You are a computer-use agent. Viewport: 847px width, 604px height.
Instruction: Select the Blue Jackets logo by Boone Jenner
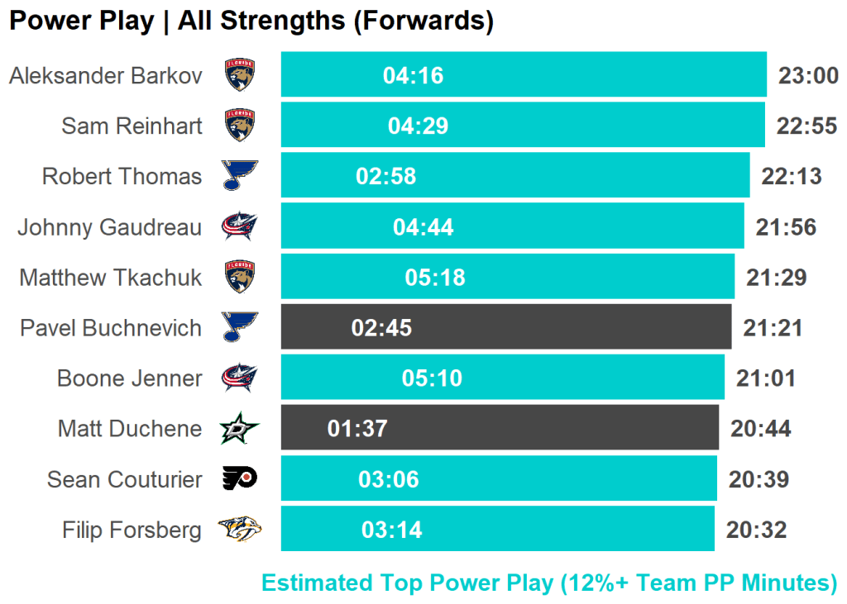240,378
